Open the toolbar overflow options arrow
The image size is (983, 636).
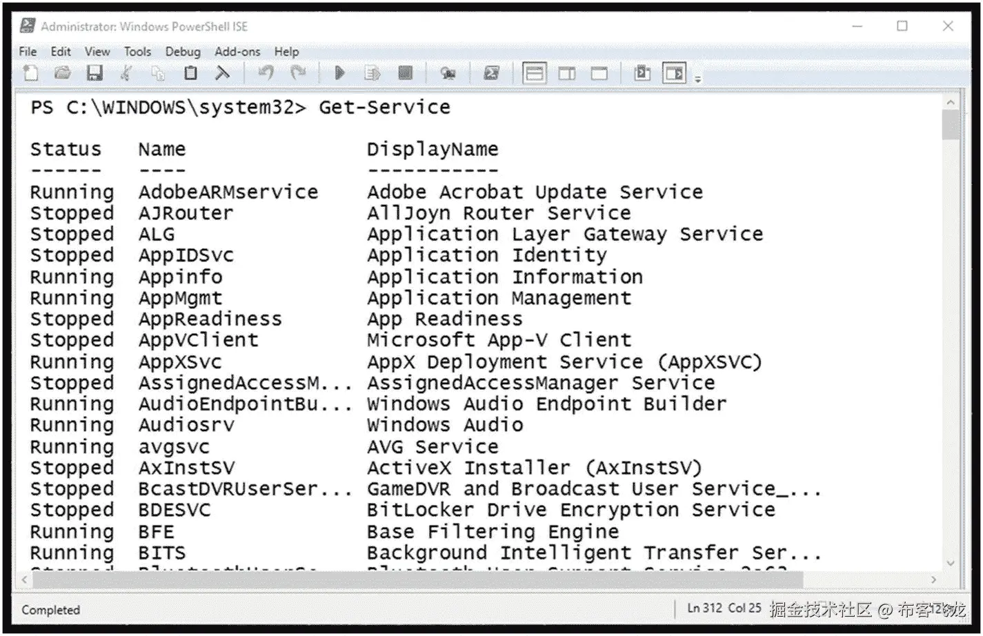[697, 79]
